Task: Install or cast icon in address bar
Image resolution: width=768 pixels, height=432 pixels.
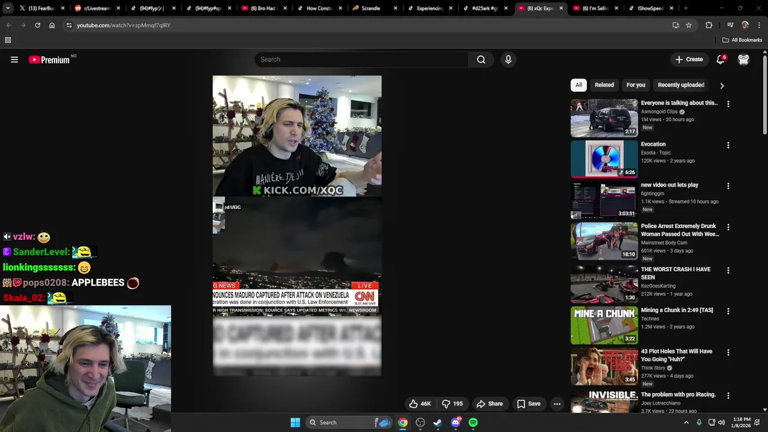Action: (x=676, y=25)
